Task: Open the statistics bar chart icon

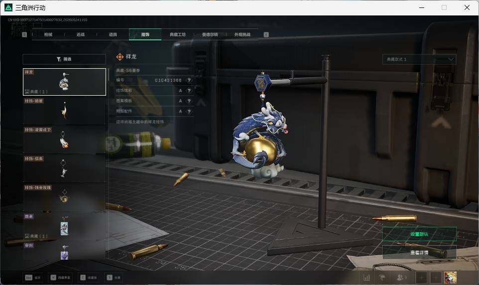Action: (366, 278)
